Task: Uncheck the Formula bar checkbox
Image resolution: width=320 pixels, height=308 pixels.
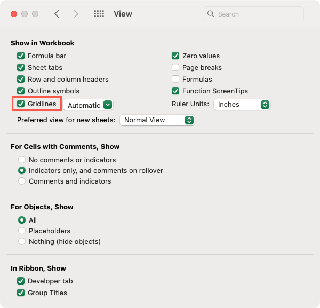Action: click(21, 56)
